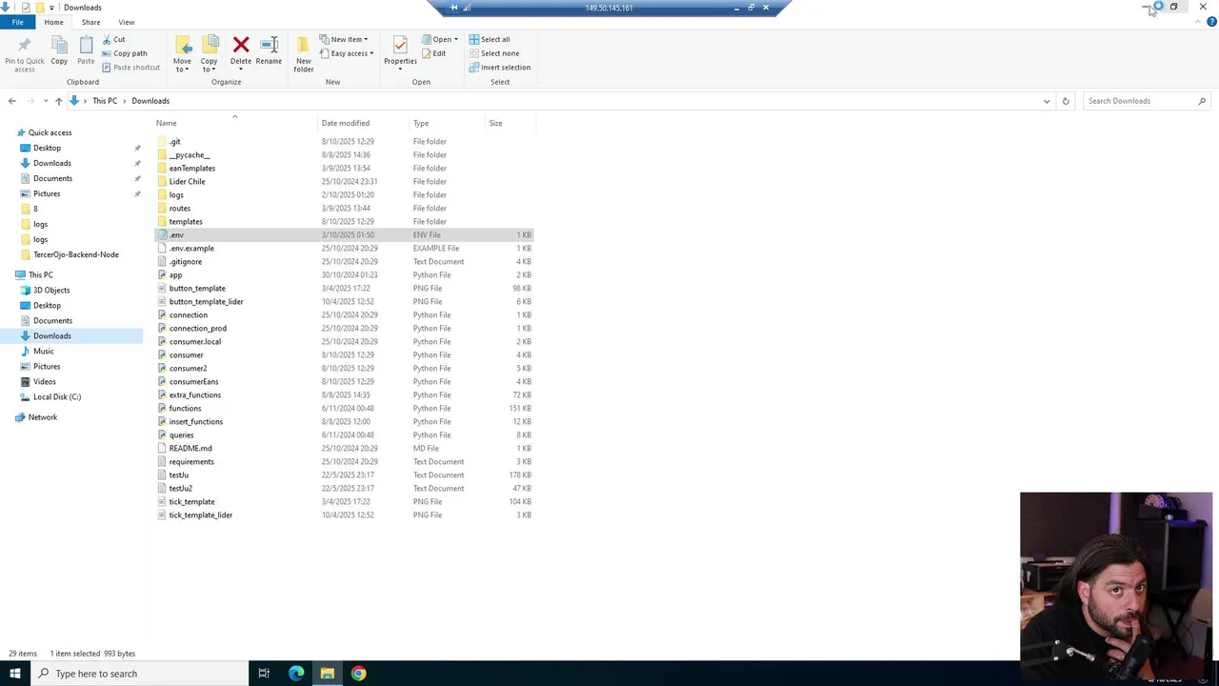This screenshot has height=686, width=1219.
Task: Select the requirements text document
Action: [x=191, y=461]
